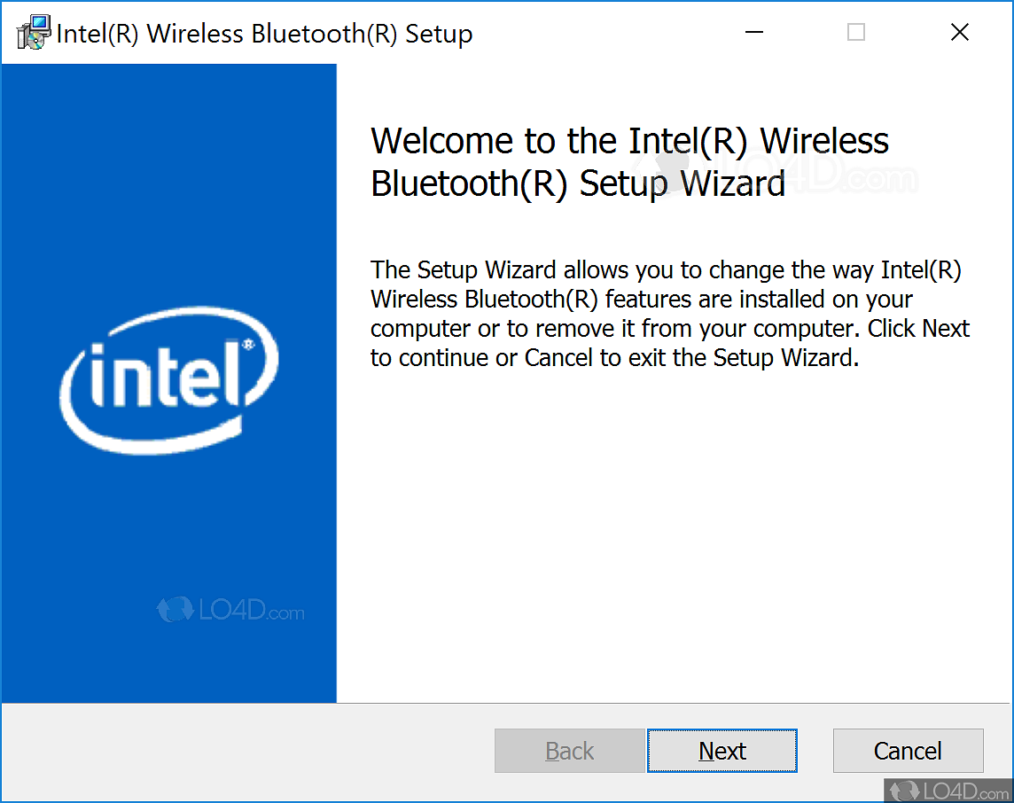Screen dimensions: 1014x803
Task: Click the LO4D globe icon on the blue banner
Action: 175,610
